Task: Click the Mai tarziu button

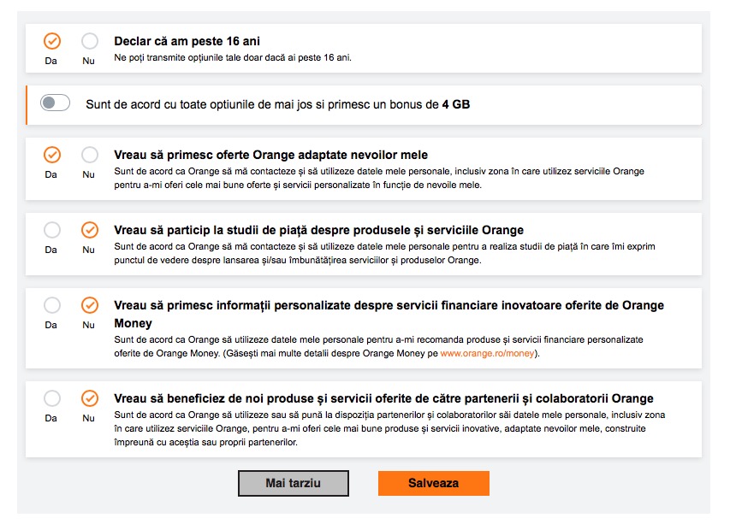Action: point(294,483)
